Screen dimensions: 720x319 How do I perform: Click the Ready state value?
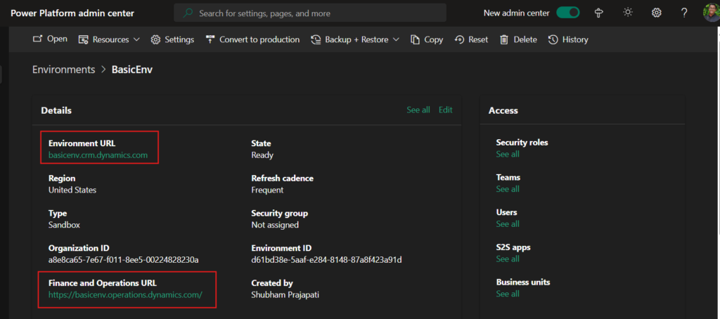coord(262,155)
